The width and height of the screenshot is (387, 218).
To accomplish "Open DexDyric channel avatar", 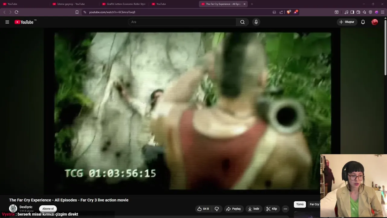I will [13, 208].
